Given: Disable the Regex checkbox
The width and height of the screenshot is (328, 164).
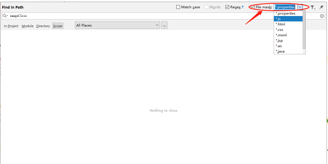Looking at the screenshot, I should click(x=227, y=7).
